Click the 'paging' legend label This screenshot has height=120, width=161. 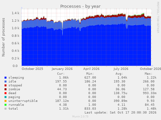14,97
